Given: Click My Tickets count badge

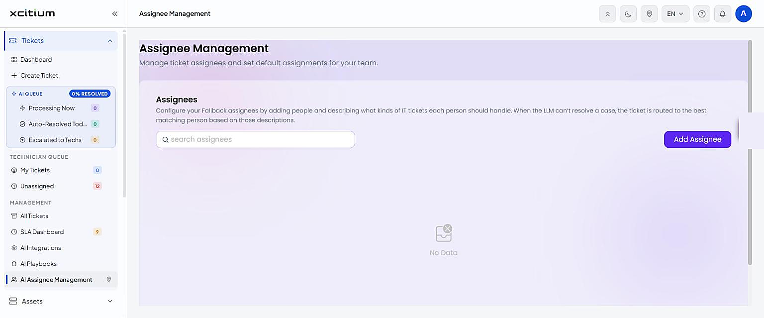Looking at the screenshot, I should click(x=97, y=170).
